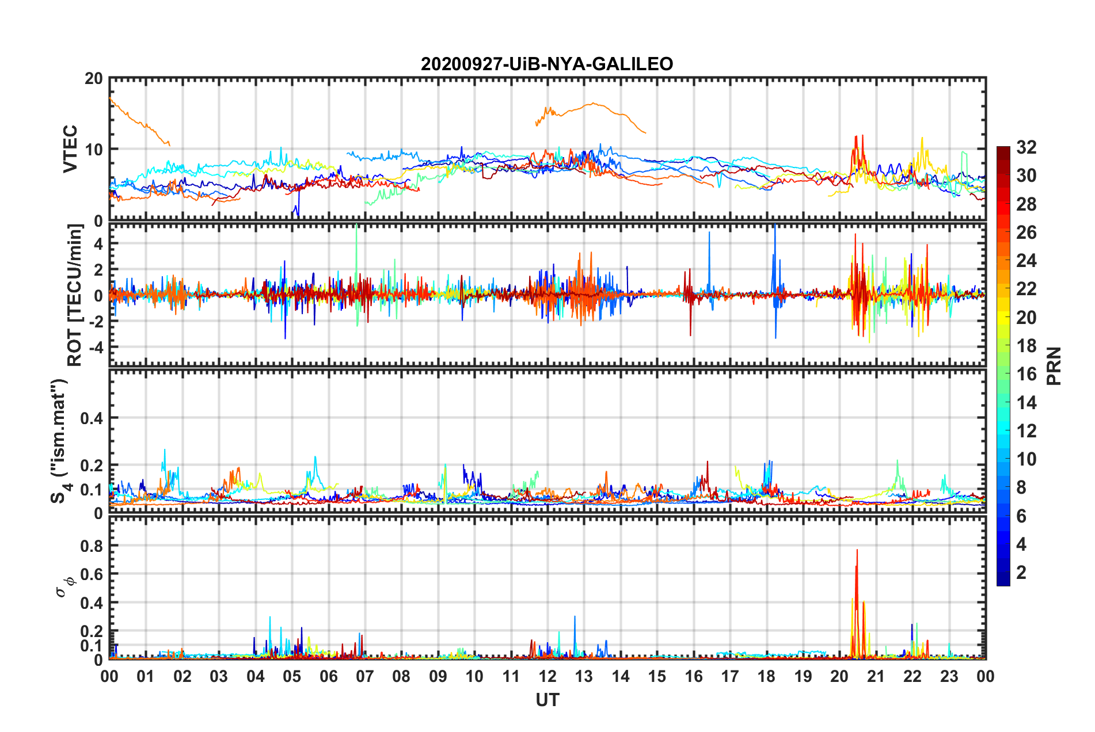1095x732 pixels.
Task: Click x-axis tick label 03
Action: (219, 676)
